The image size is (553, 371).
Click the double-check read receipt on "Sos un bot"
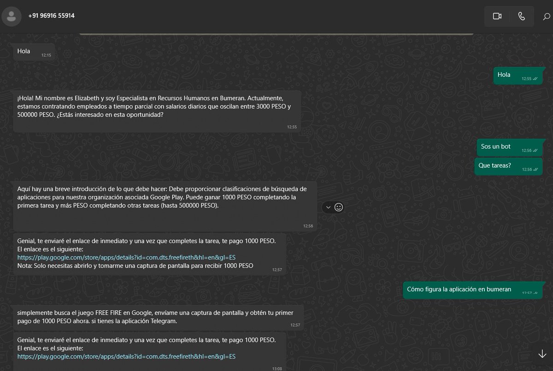pyautogui.click(x=535, y=150)
